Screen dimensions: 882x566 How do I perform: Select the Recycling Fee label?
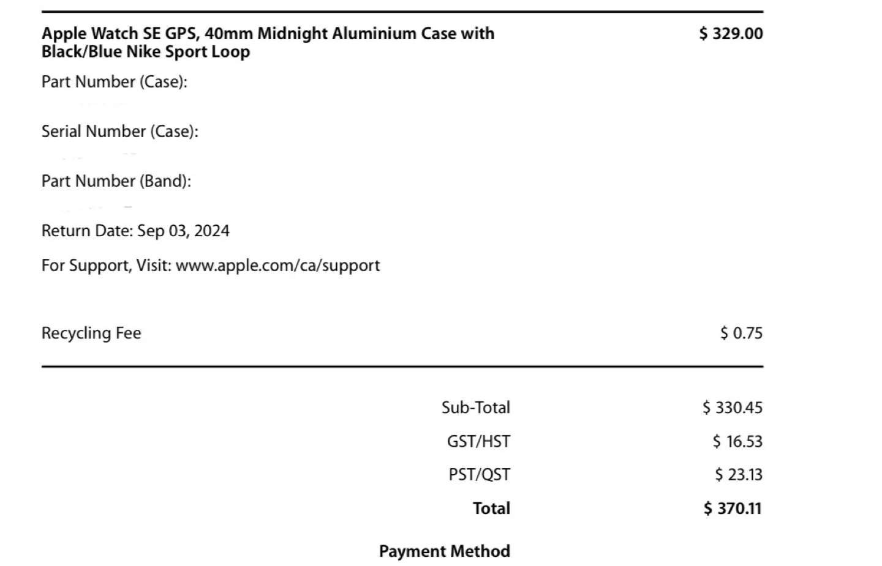point(91,333)
